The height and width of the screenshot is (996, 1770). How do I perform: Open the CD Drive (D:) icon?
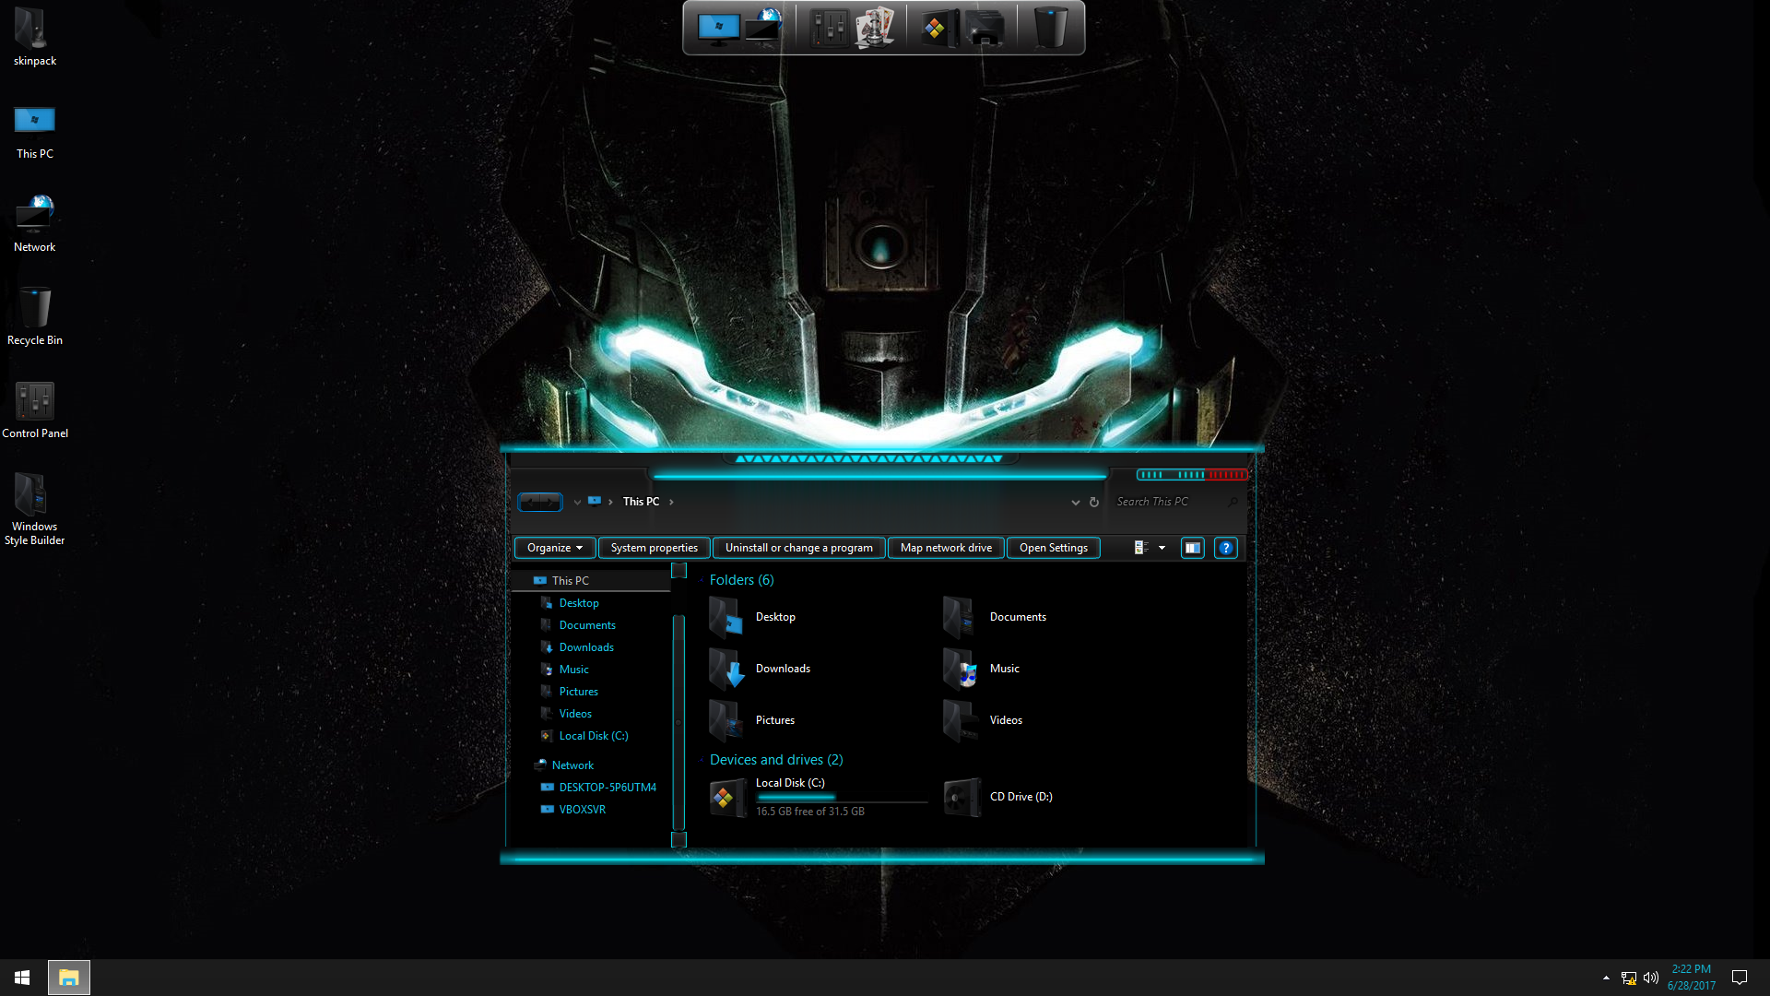pos(962,797)
